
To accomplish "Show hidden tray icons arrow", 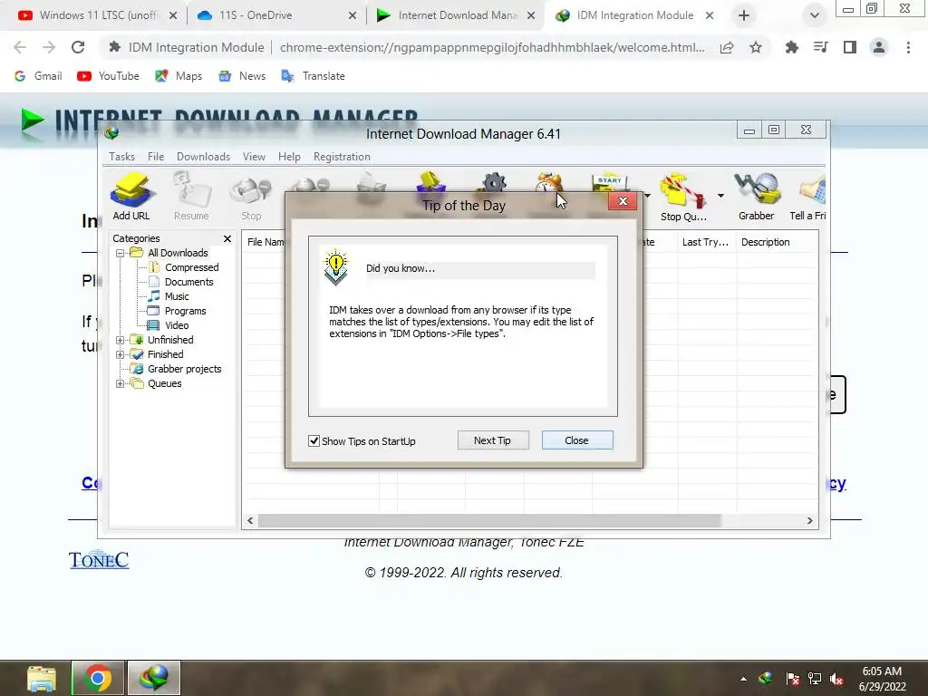I will click(743, 679).
